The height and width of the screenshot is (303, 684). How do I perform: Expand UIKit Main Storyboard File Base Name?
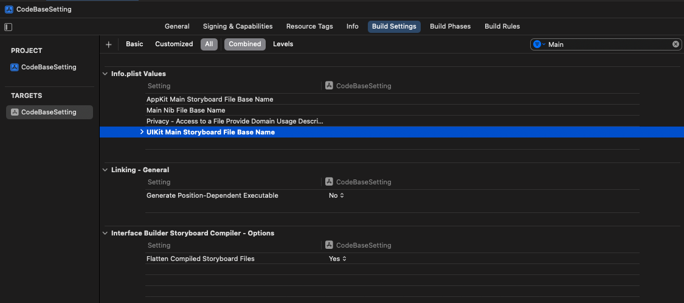142,132
